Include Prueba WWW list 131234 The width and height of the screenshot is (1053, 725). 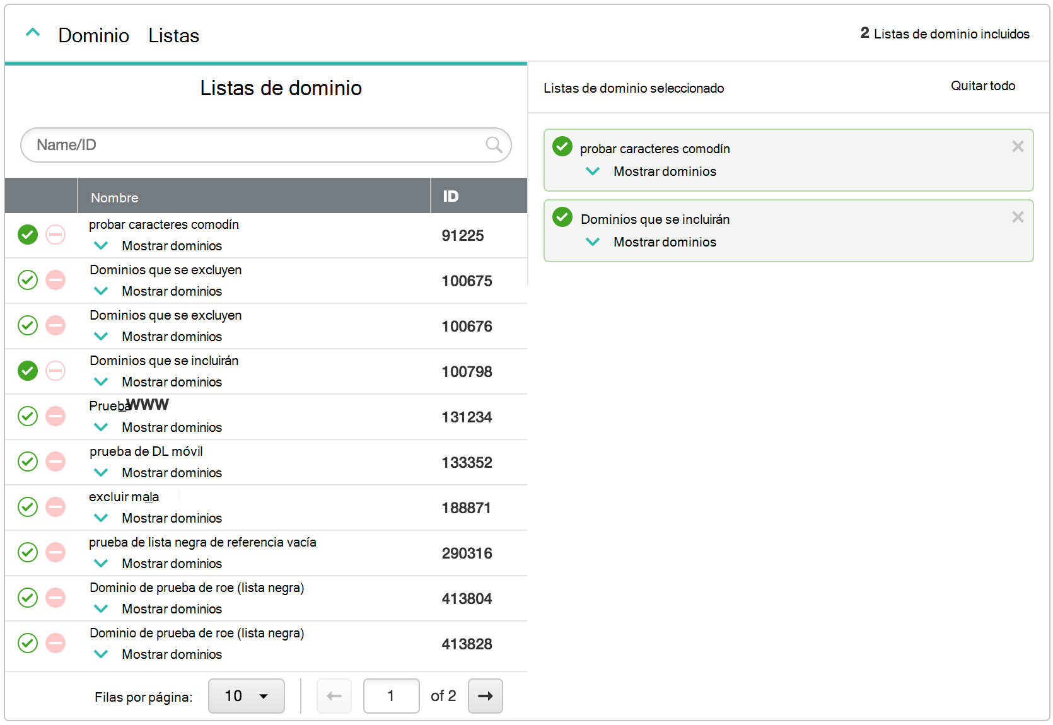(x=28, y=416)
